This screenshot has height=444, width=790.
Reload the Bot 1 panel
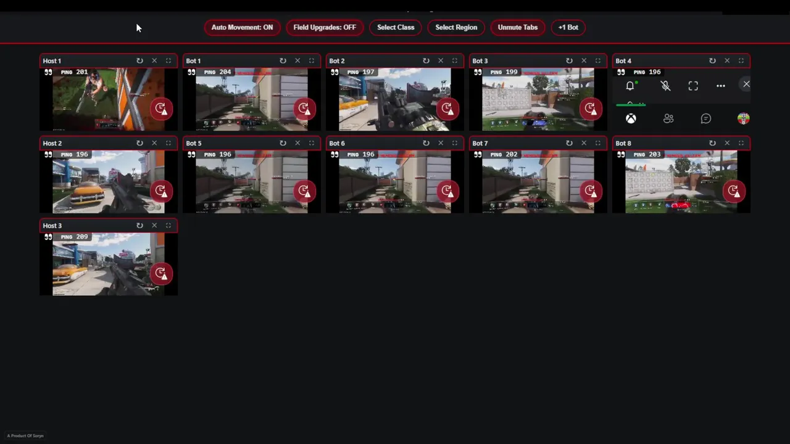(x=283, y=60)
